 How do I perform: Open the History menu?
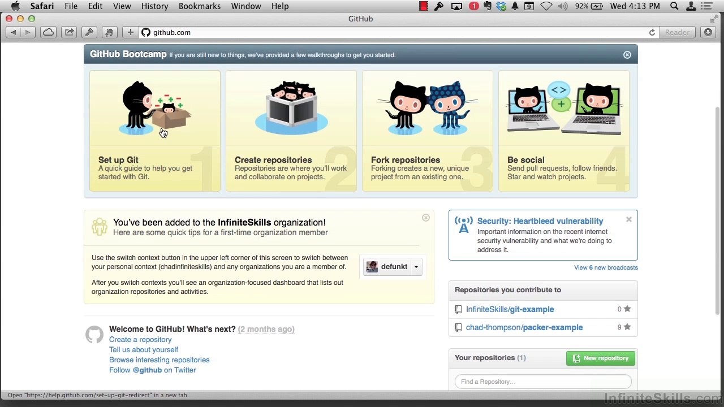(x=154, y=6)
